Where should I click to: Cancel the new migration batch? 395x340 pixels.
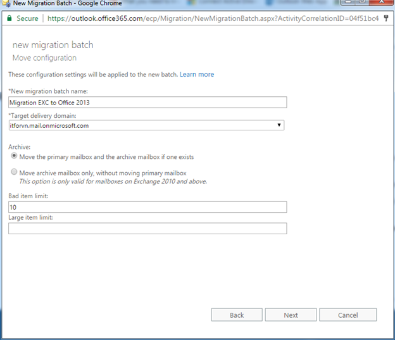tap(348, 315)
